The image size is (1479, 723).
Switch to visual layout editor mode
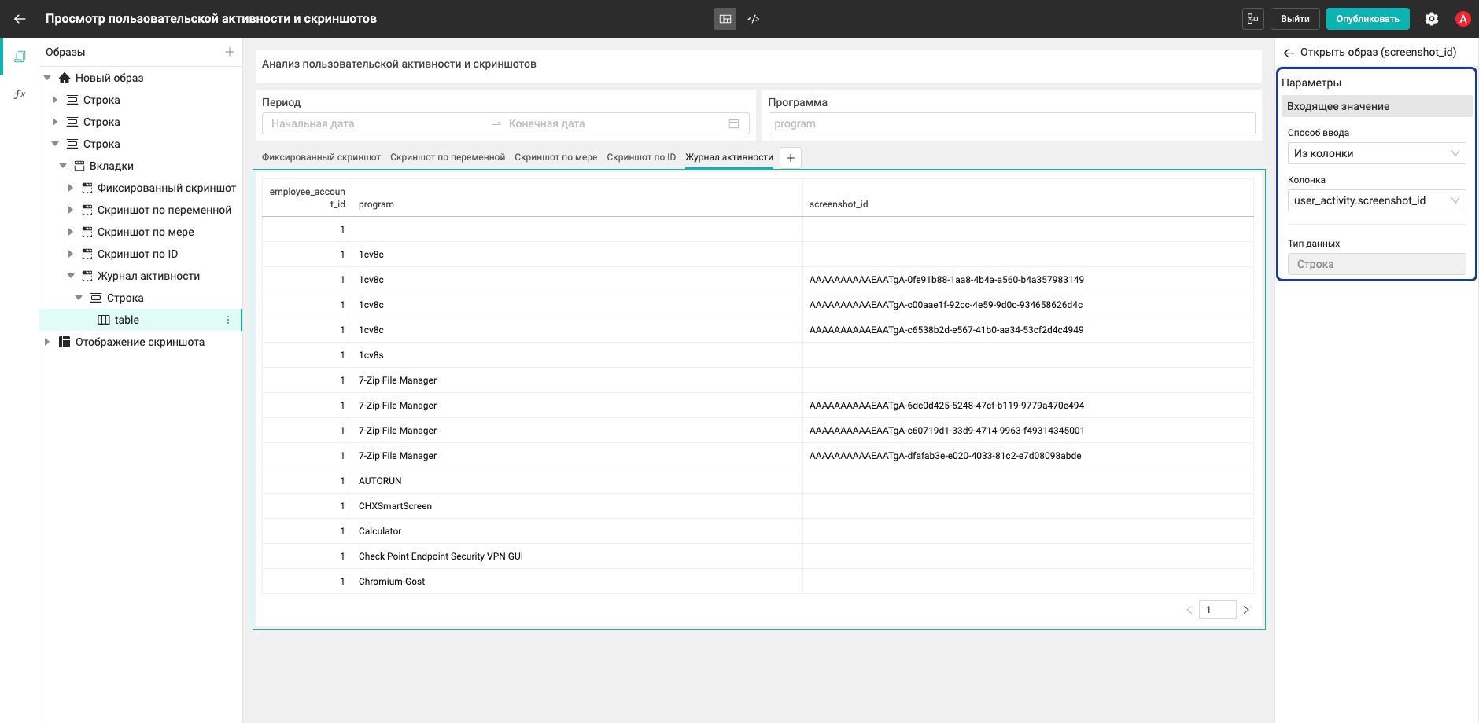[725, 19]
